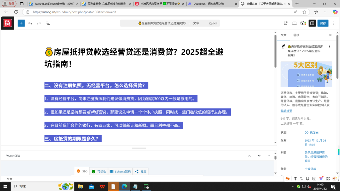Open the Copilot sidebar icon

[335, 12]
